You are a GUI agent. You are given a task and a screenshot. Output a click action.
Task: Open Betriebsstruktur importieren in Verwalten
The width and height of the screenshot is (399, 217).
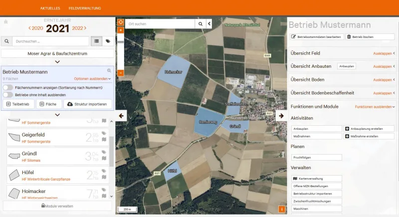[x=317, y=194]
